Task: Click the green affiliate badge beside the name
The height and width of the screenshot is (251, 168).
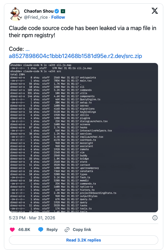Action: coord(63,11)
